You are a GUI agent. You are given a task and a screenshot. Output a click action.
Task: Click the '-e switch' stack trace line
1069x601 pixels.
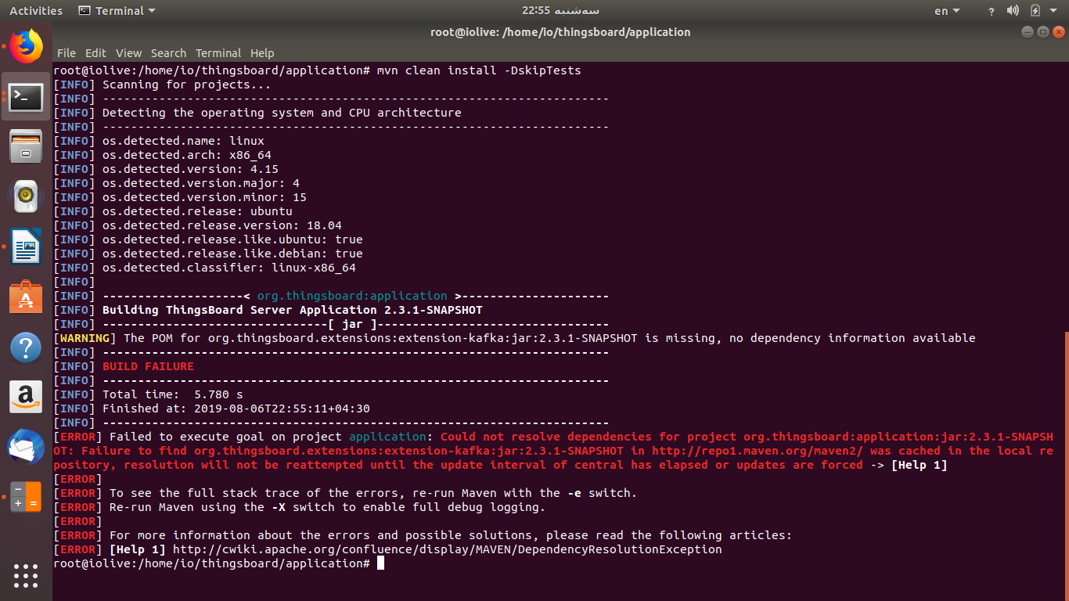(373, 493)
